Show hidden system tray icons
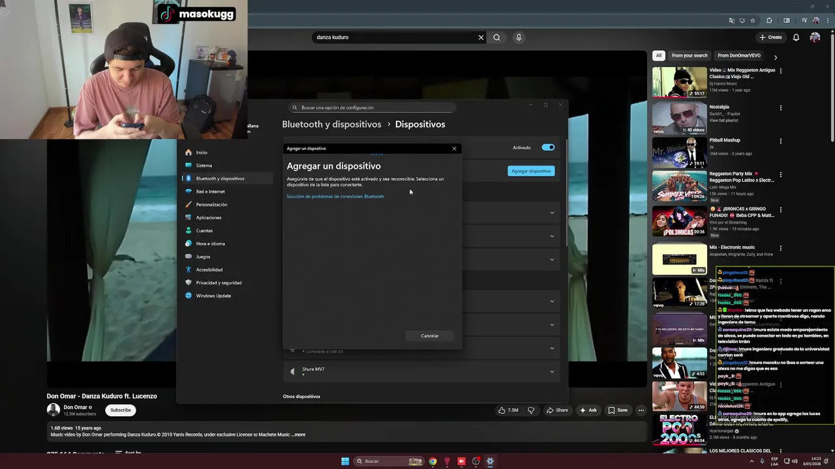 coord(751,461)
